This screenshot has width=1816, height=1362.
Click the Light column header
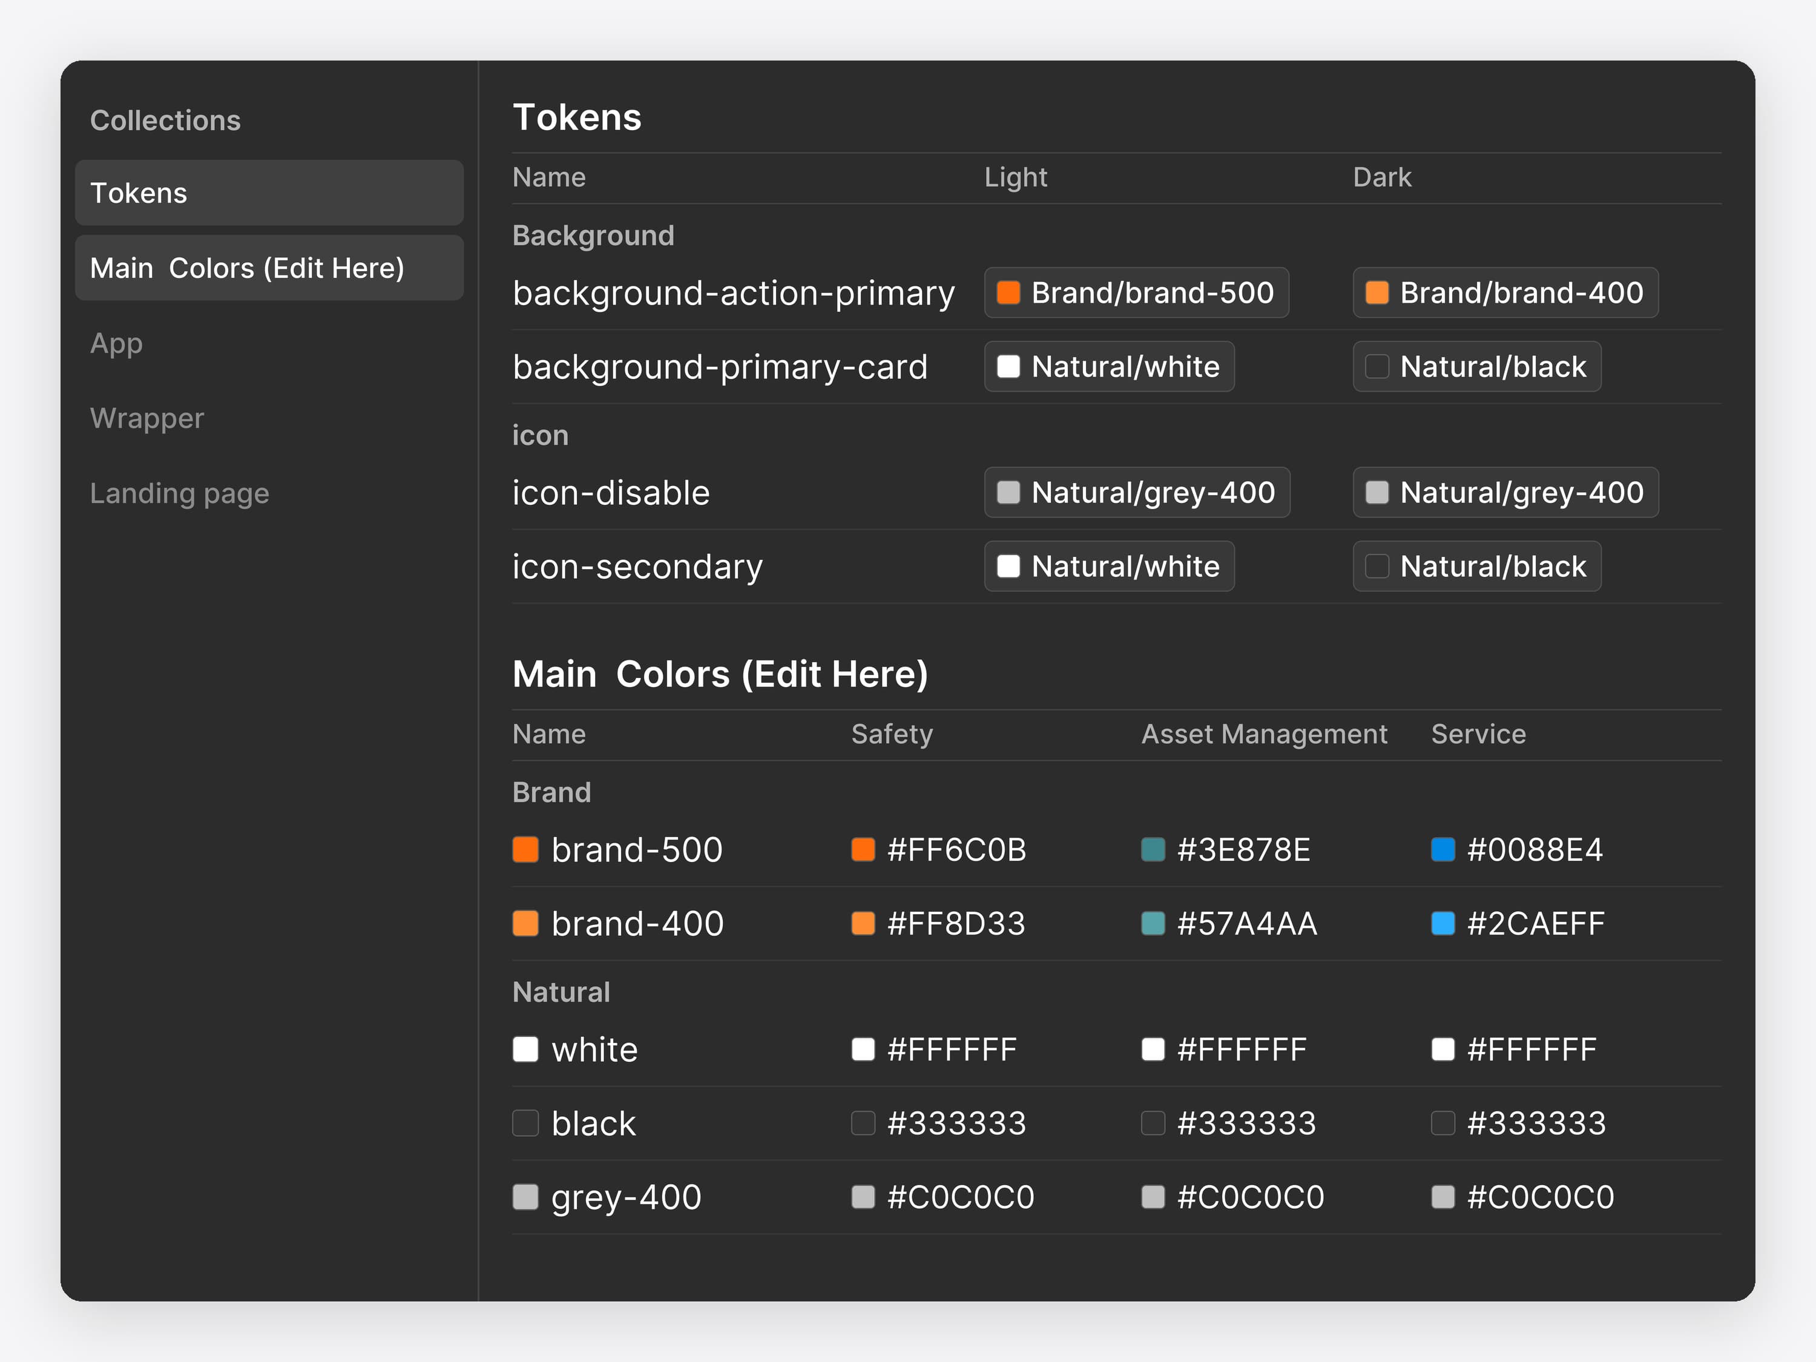click(x=1016, y=177)
